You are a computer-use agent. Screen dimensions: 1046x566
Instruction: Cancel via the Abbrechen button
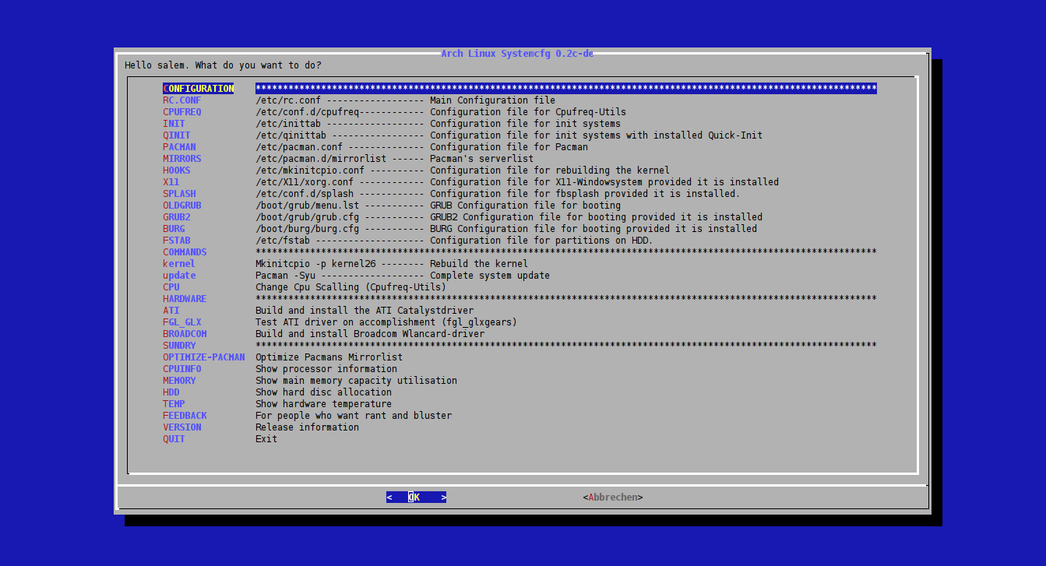click(x=612, y=497)
